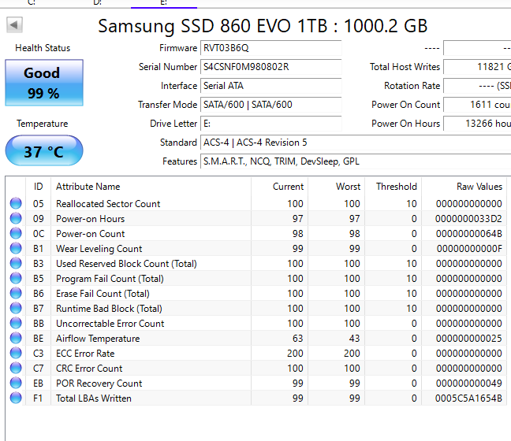Click status orb for Wear Leveling Count

click(x=16, y=248)
